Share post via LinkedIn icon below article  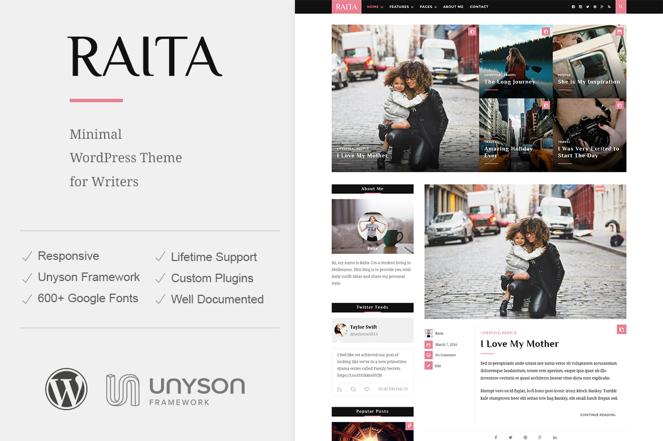[x=554, y=438]
